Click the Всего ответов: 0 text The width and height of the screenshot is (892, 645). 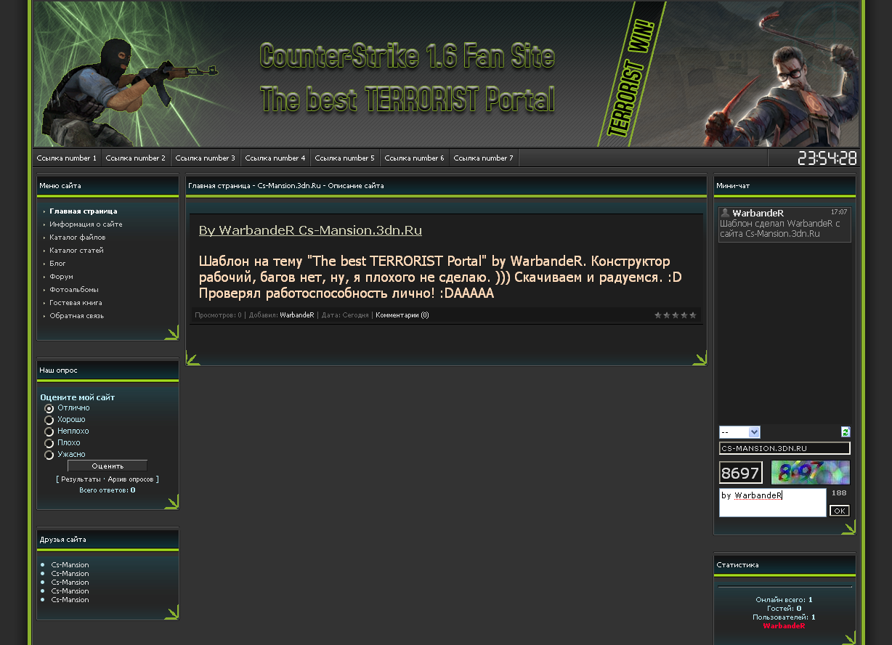click(108, 490)
